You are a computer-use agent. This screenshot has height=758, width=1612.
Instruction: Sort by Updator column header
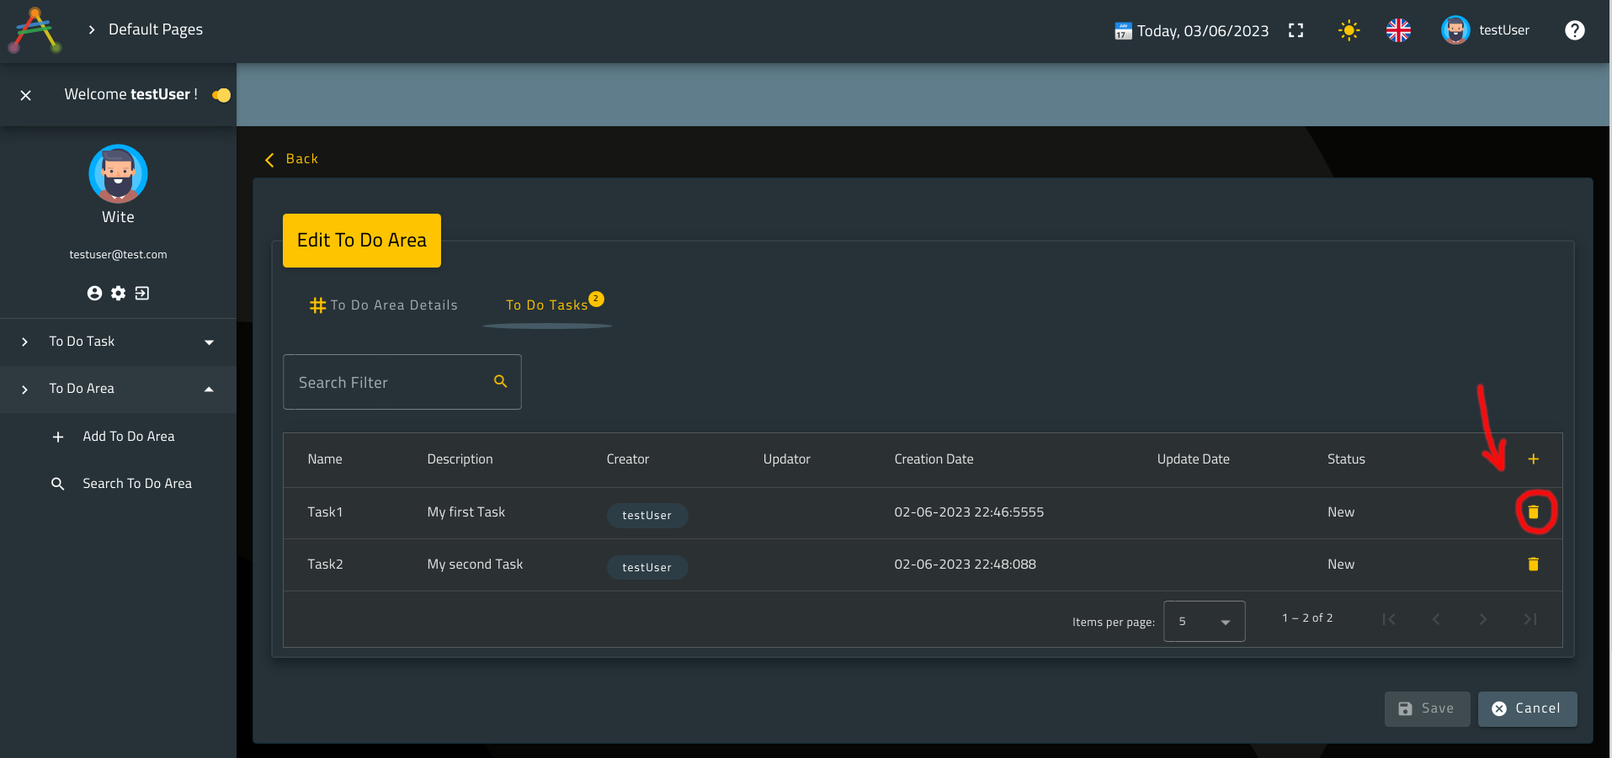point(786,459)
